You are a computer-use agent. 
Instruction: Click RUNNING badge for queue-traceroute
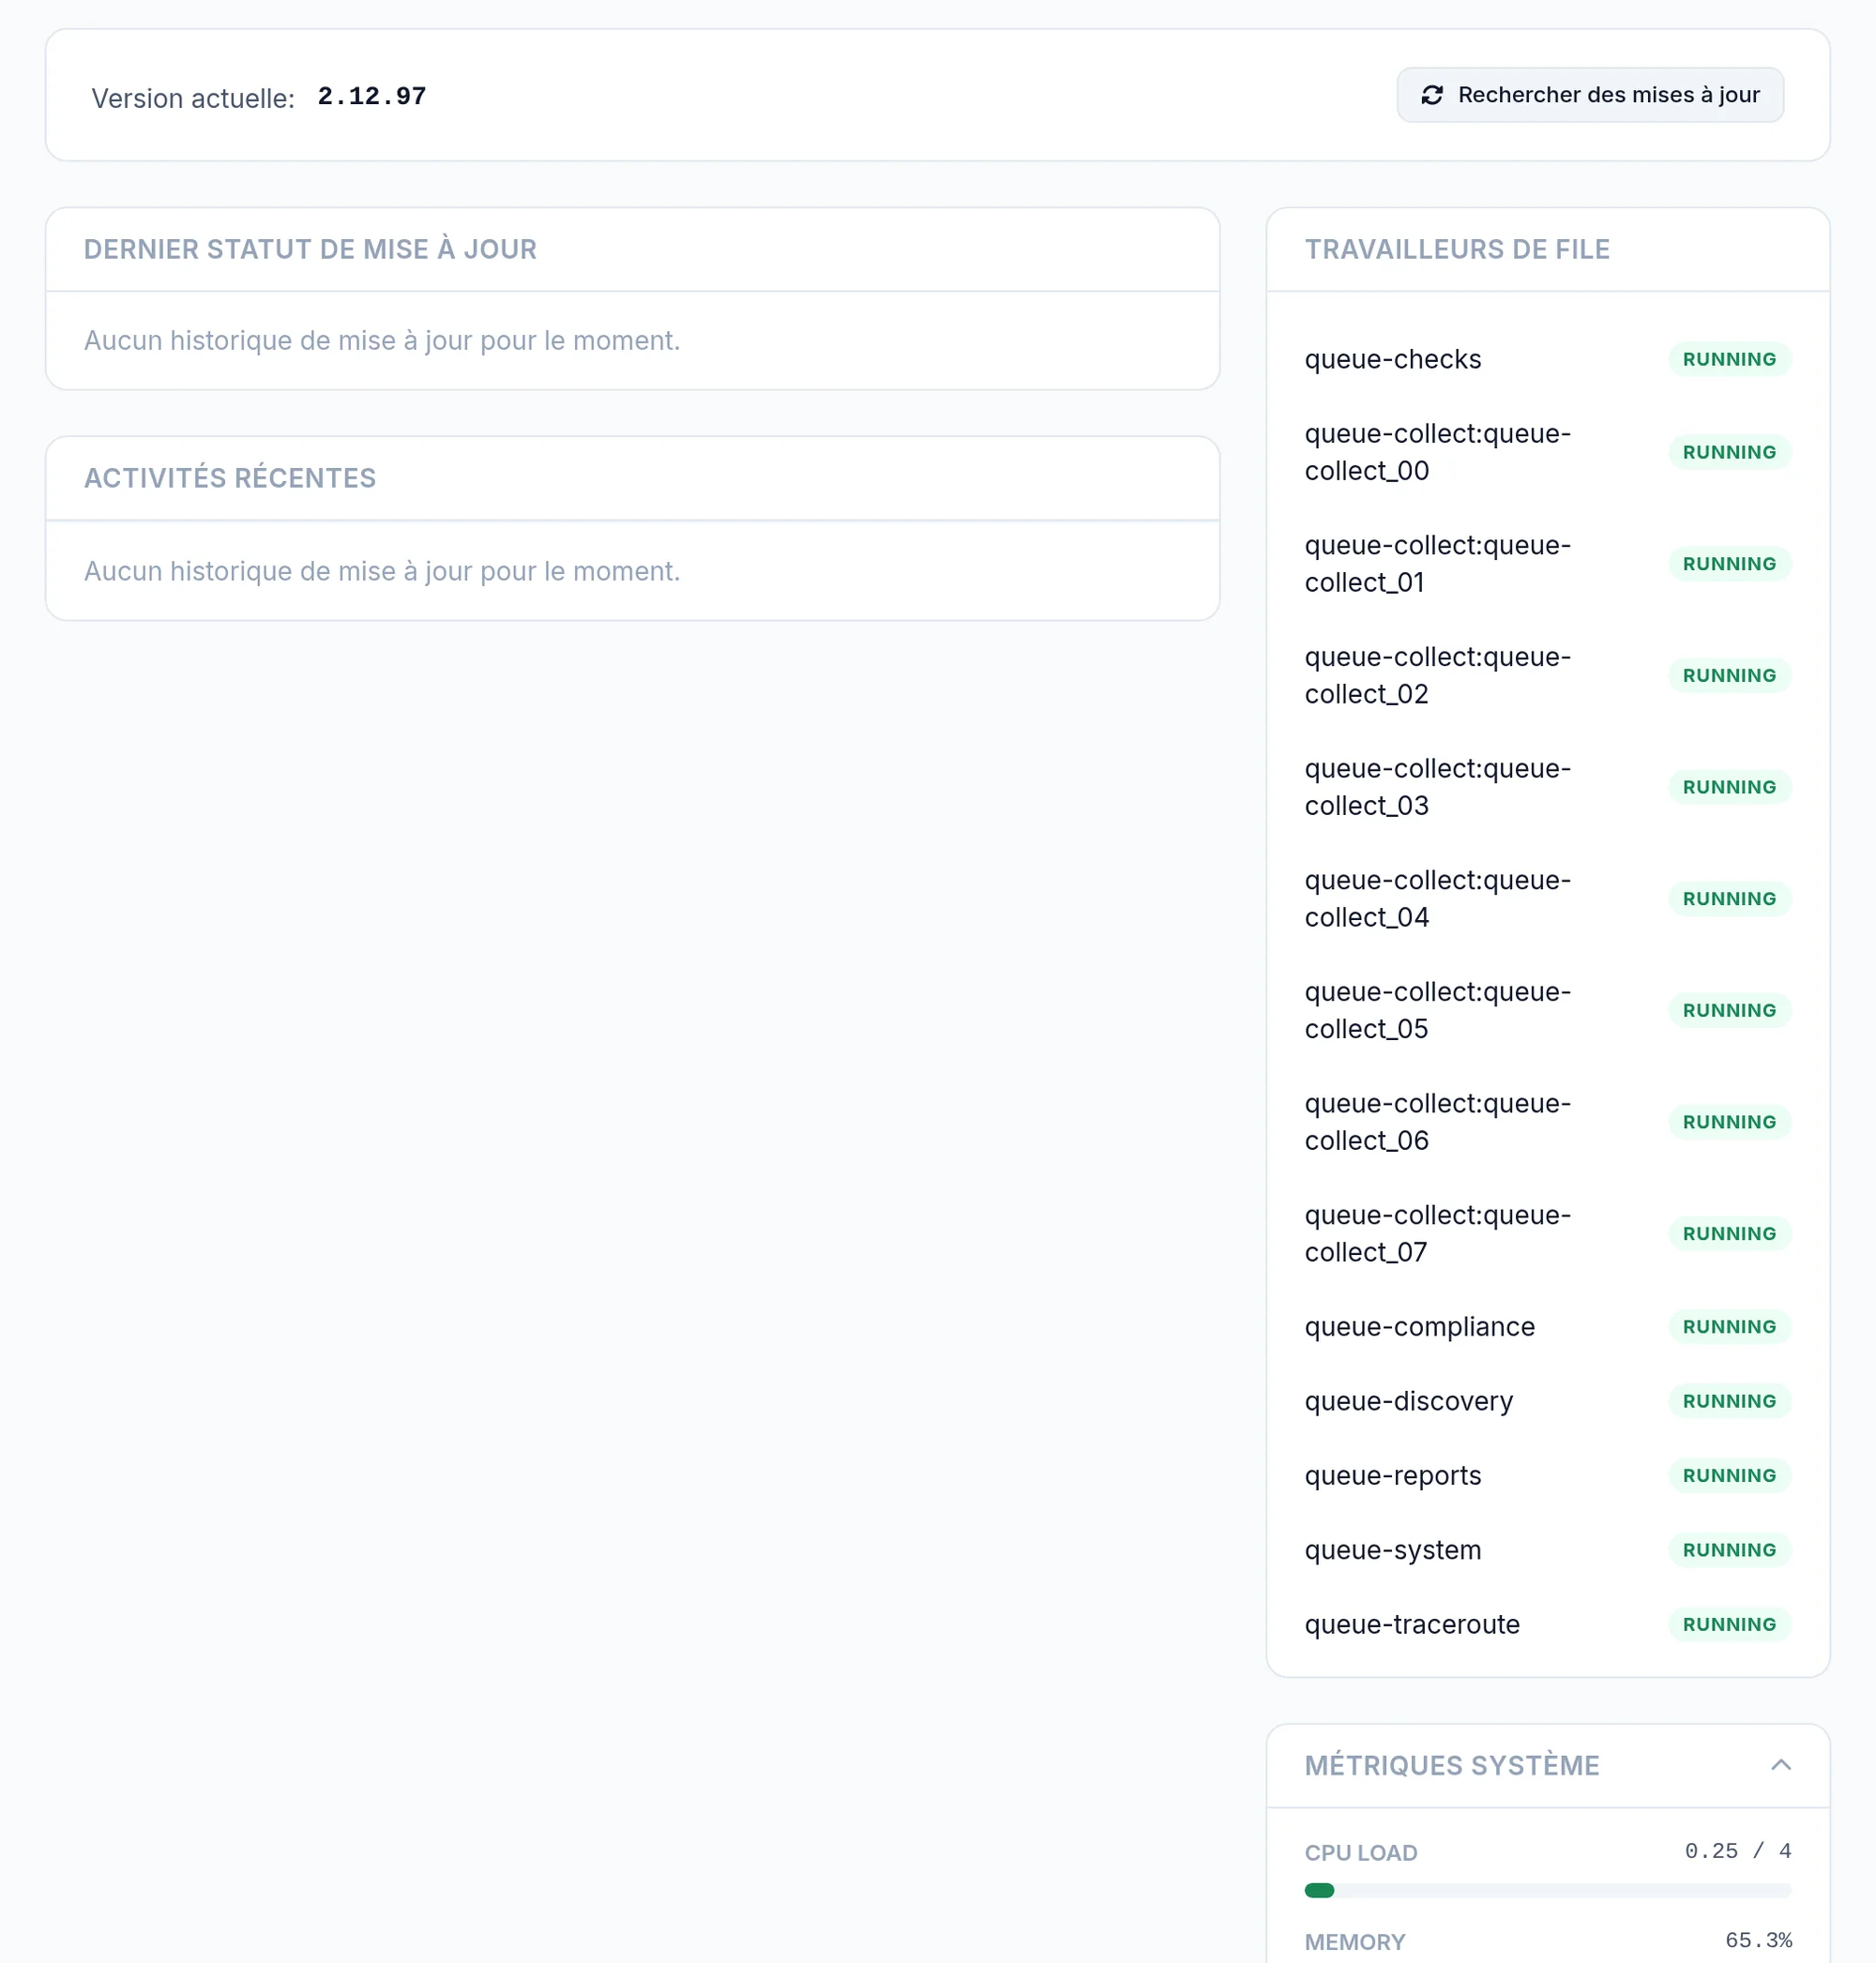coord(1729,1625)
